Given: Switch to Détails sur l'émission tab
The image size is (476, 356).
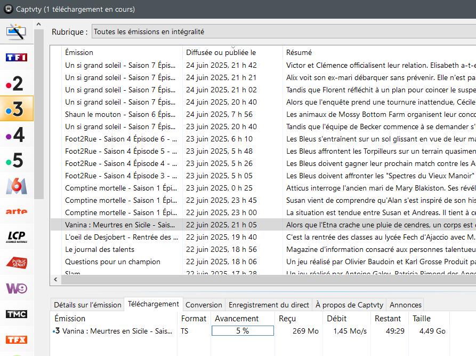Looking at the screenshot, I should coord(87,305).
